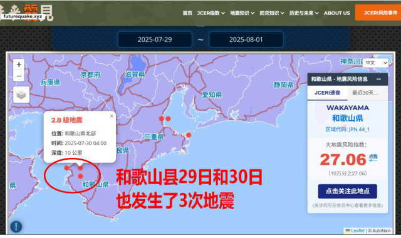Click the 点击关注此地点 button
The height and width of the screenshot is (238, 401).
click(x=347, y=191)
